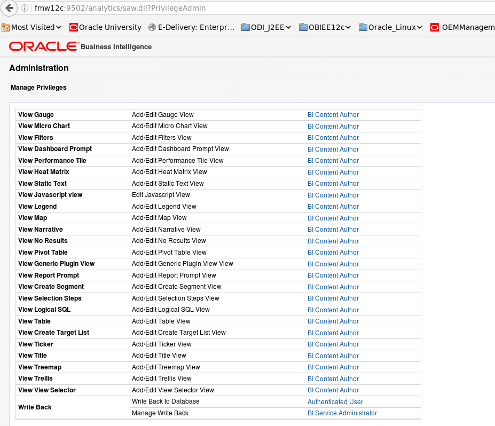
Task: Open BI Content Author link for Logical SQL
Action: click(333, 310)
